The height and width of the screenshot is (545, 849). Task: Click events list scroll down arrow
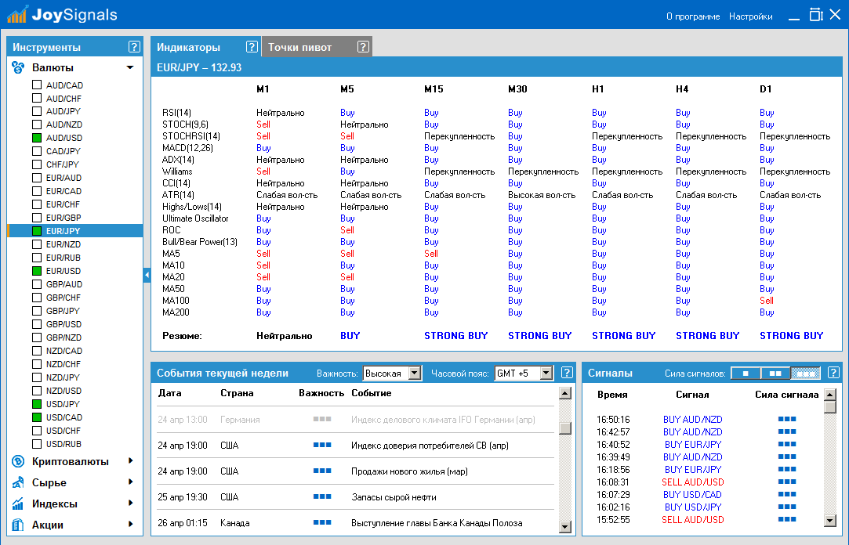pos(564,526)
